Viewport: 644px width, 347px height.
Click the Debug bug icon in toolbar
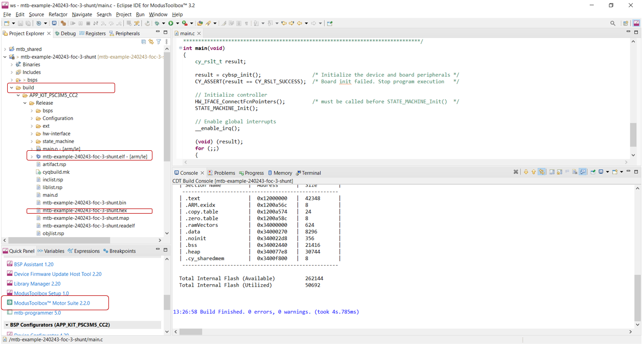pyautogui.click(x=158, y=24)
